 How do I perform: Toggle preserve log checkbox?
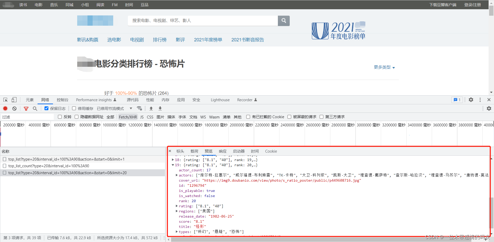(x=46, y=108)
